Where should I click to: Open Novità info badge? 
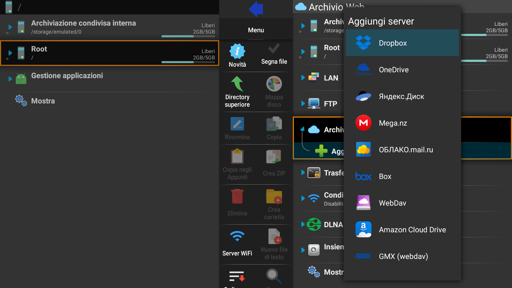pos(237,56)
